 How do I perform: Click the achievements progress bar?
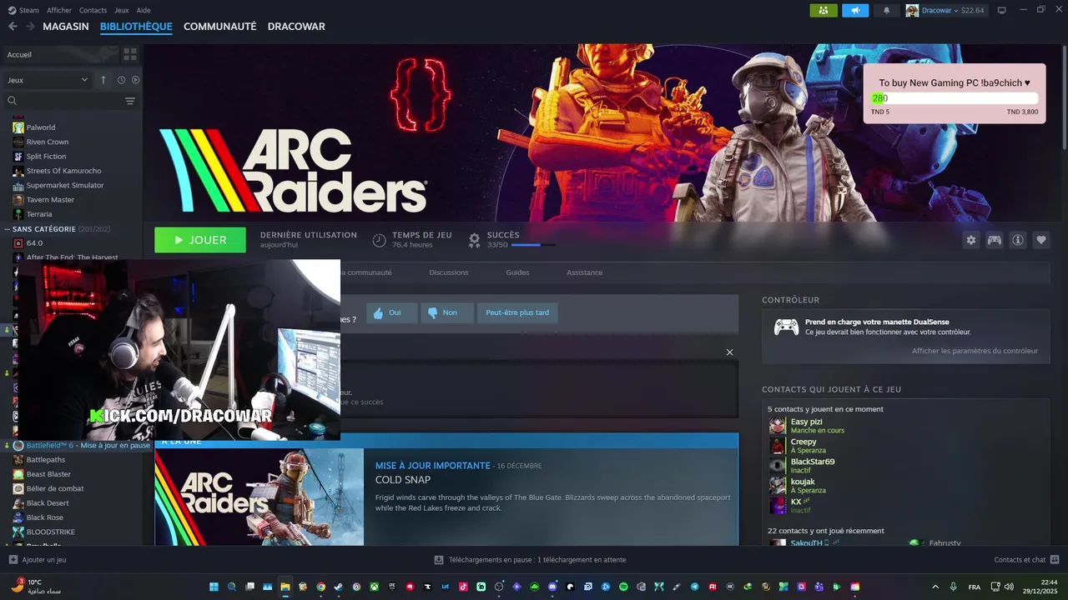533,245
